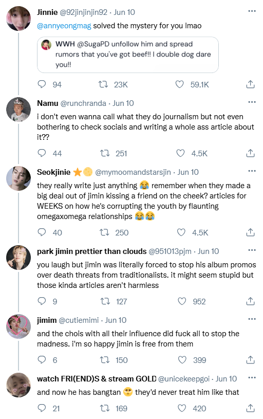Like Seokjinie's tweet with 4.5K likes
The height and width of the screenshot is (419, 263).
click(181, 232)
